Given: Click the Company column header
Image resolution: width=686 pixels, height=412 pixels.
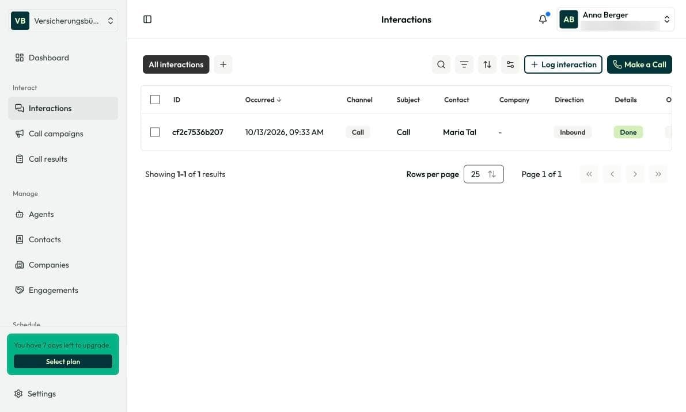Looking at the screenshot, I should click(x=514, y=100).
